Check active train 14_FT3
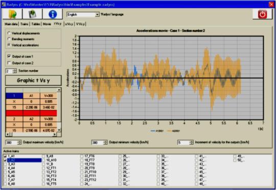The width and height of the screenshot is (276, 190). [43, 176]
